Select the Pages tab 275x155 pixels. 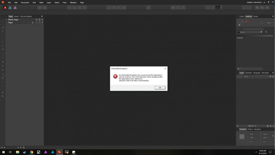(11, 16)
